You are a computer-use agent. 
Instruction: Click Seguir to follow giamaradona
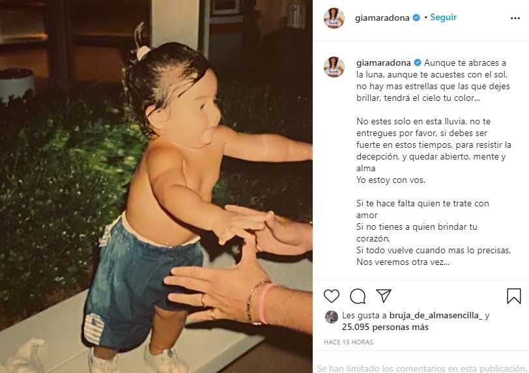(x=443, y=17)
